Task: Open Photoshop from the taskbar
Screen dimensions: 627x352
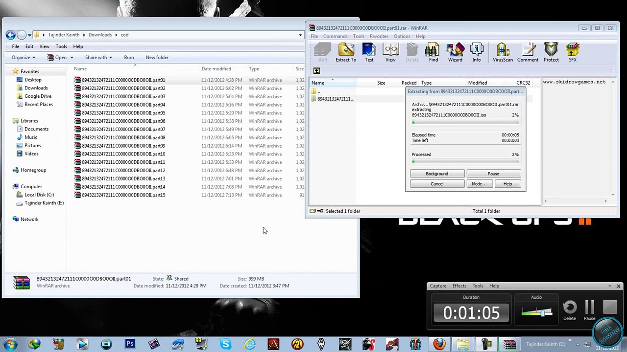Action: (130, 344)
